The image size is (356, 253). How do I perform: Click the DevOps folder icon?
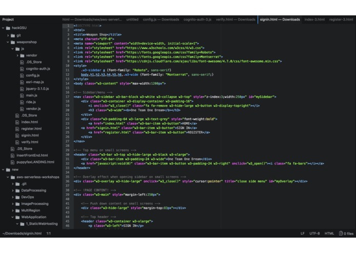tap(17, 197)
